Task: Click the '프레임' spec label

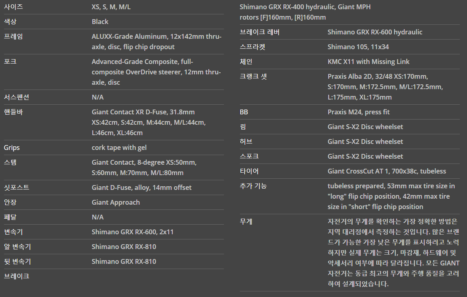Action: pyautogui.click(x=14, y=36)
